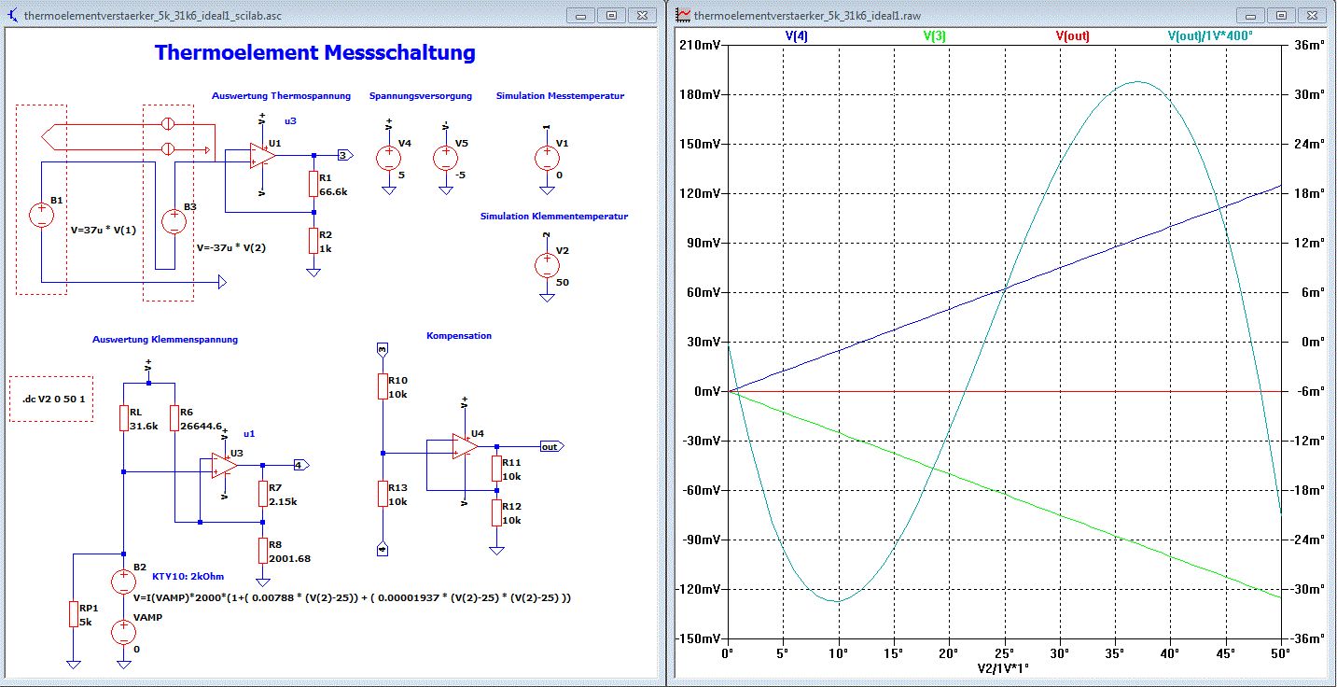Click the V5 negative supply source
This screenshot has height=687, width=1337.
point(445,158)
